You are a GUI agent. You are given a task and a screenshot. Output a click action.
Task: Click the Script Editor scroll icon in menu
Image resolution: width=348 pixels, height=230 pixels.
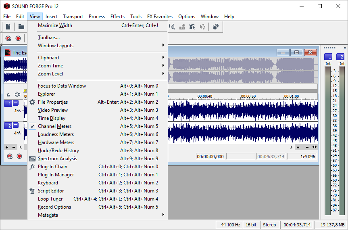(32, 191)
